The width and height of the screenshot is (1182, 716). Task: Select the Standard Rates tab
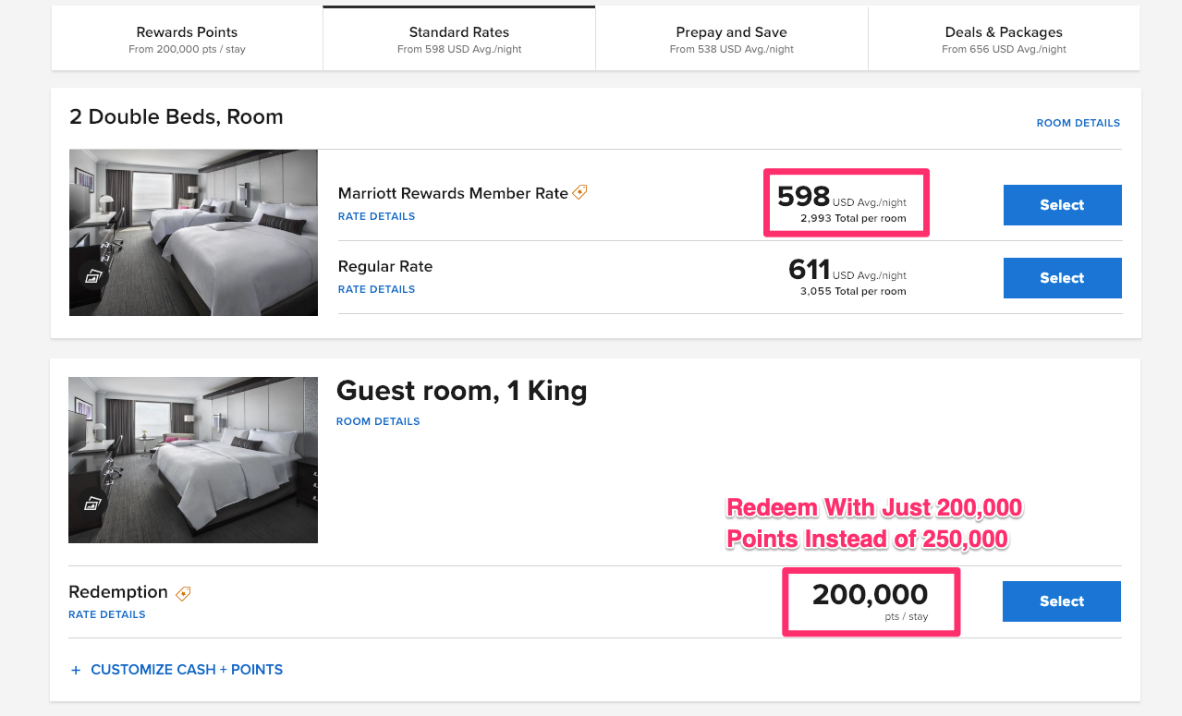459,39
